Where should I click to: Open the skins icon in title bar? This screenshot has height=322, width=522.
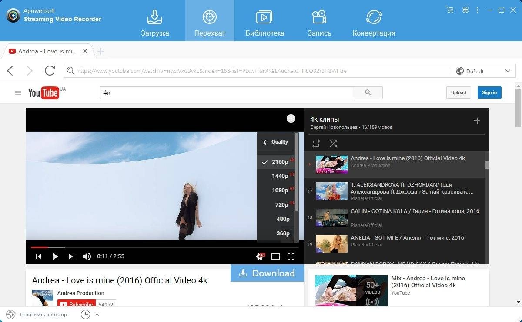(x=465, y=10)
